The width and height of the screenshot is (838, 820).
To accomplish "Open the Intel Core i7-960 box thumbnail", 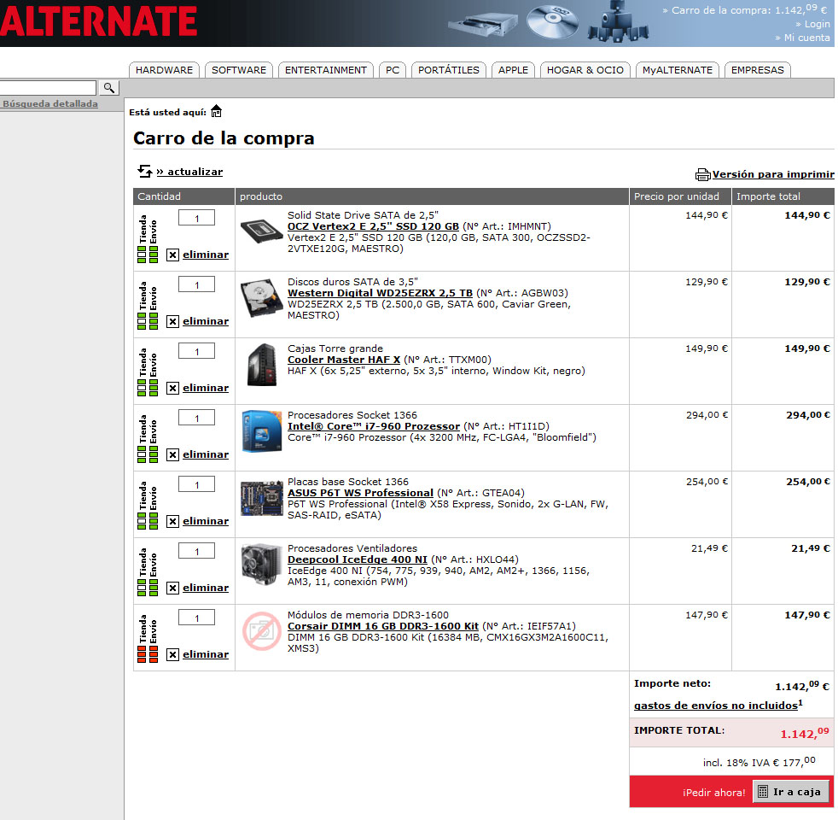I will coord(261,431).
